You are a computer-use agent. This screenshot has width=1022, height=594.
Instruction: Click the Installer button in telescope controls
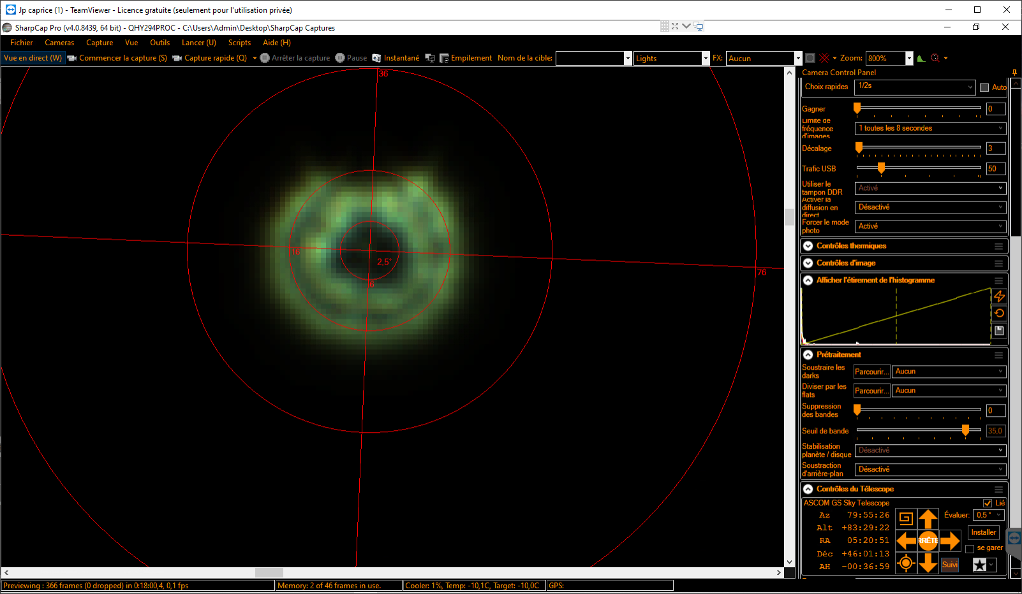pos(983,532)
